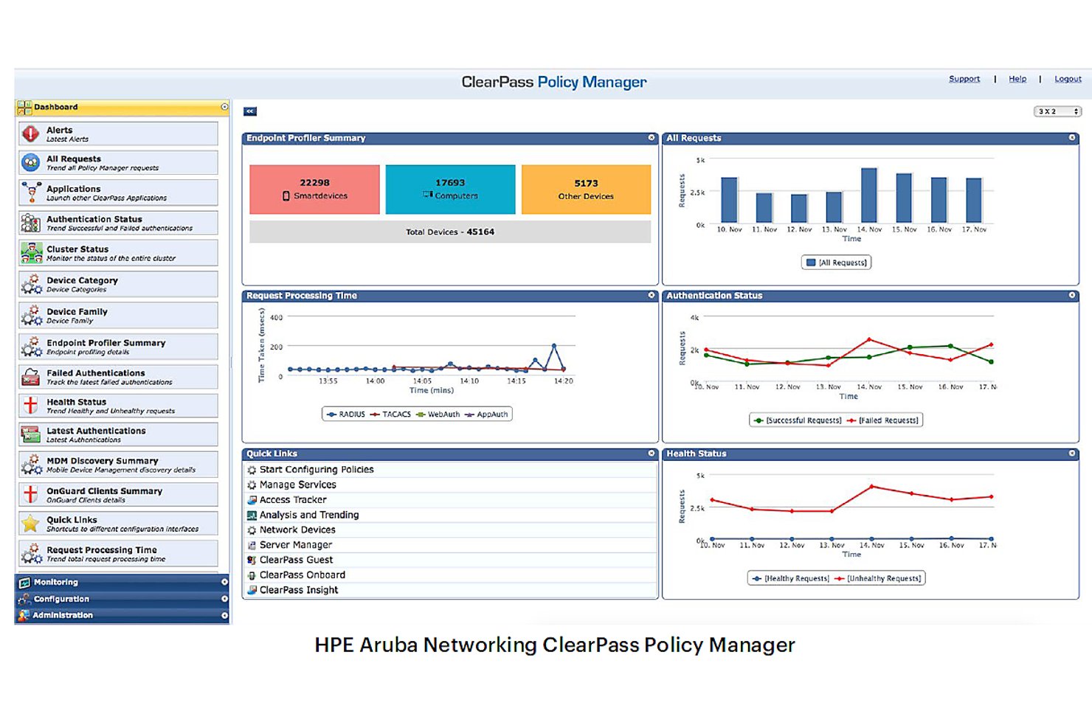Click the MDM Discovery Summary icon
1092x728 pixels.
31,464
